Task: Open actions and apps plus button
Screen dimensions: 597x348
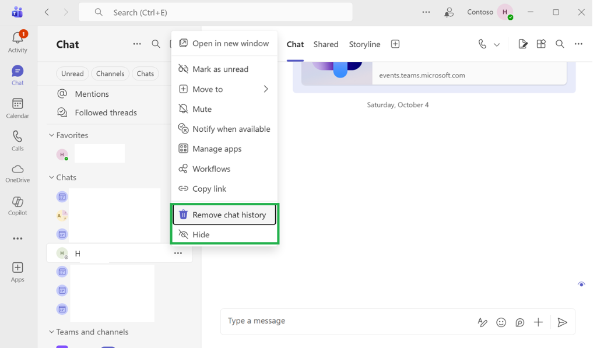Action: tap(538, 322)
